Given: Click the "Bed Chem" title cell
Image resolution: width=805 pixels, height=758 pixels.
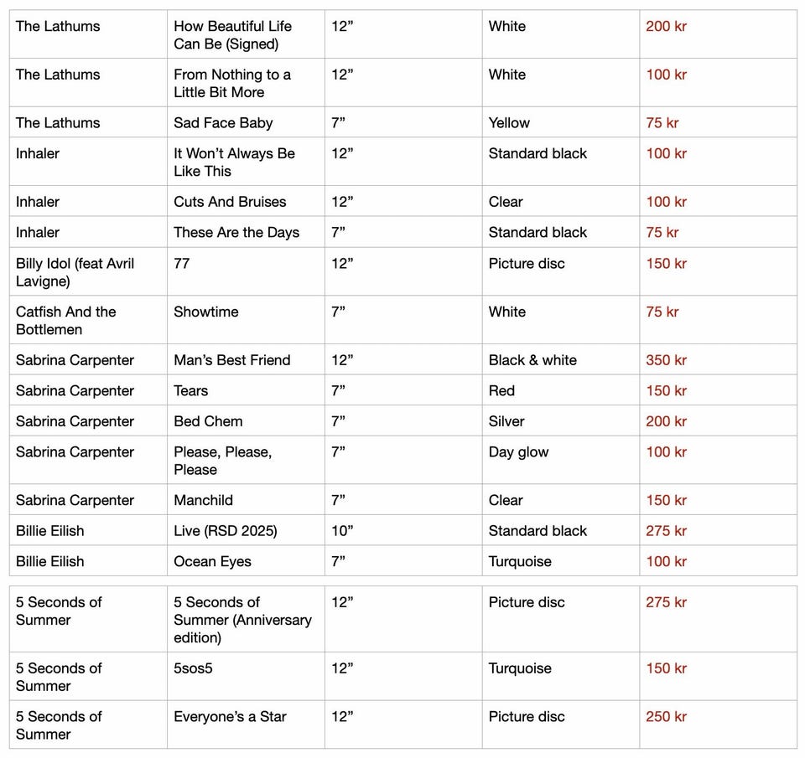Looking at the screenshot, I should (x=208, y=421).
